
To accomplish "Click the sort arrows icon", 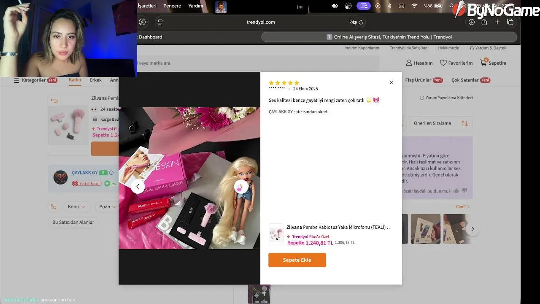I will pyautogui.click(x=464, y=123).
